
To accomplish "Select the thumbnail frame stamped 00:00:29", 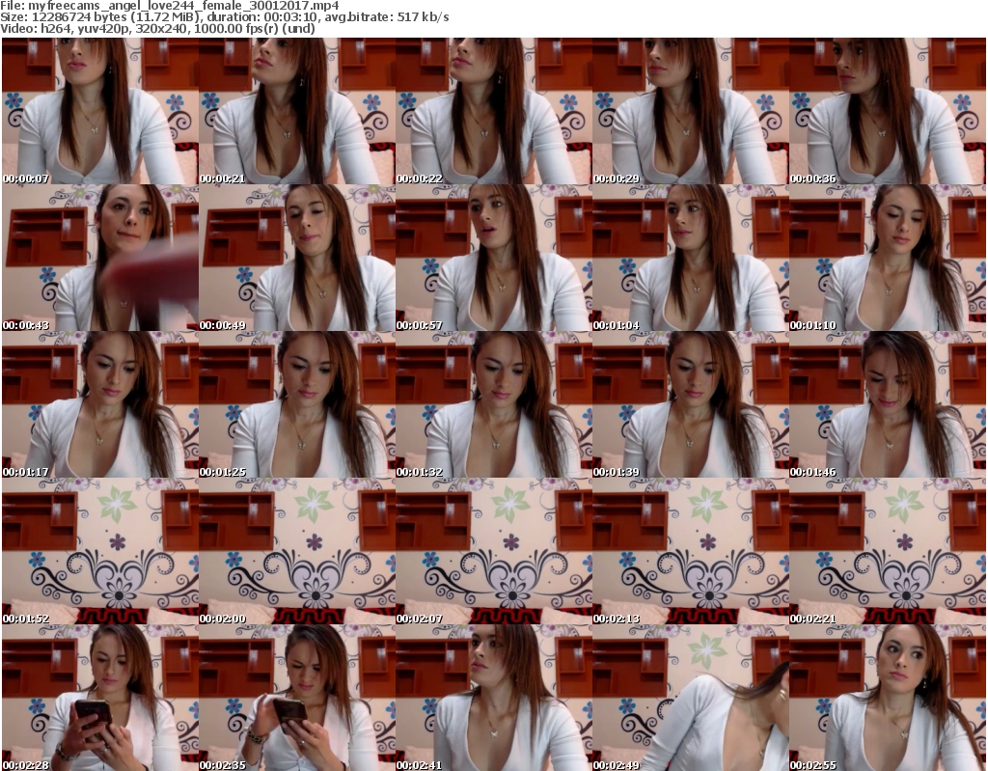I will tap(690, 111).
